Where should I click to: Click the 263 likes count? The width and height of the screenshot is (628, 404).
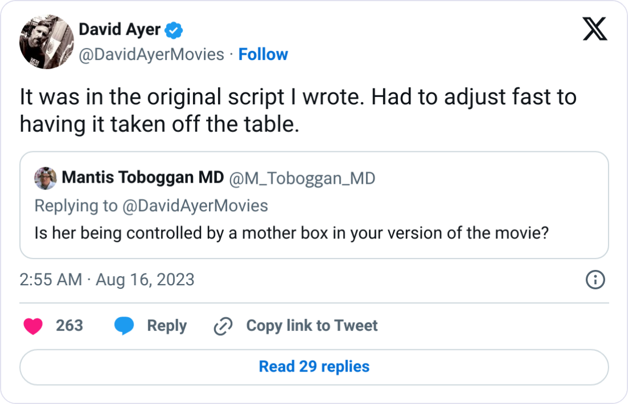[70, 325]
